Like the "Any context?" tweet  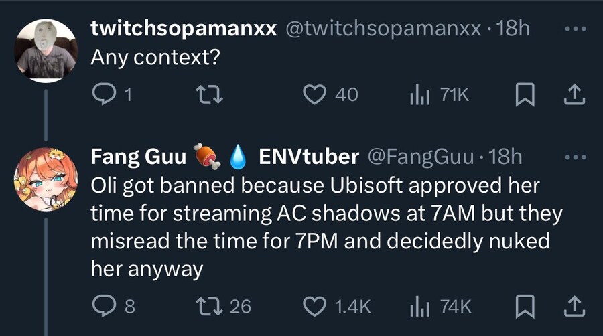314,95
